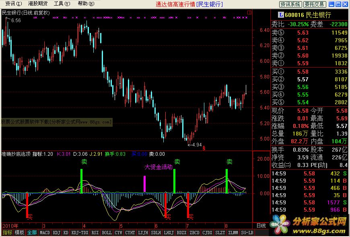Click the PE(动) value 8.4
This screenshot has width=350, height=237.
[344, 165]
